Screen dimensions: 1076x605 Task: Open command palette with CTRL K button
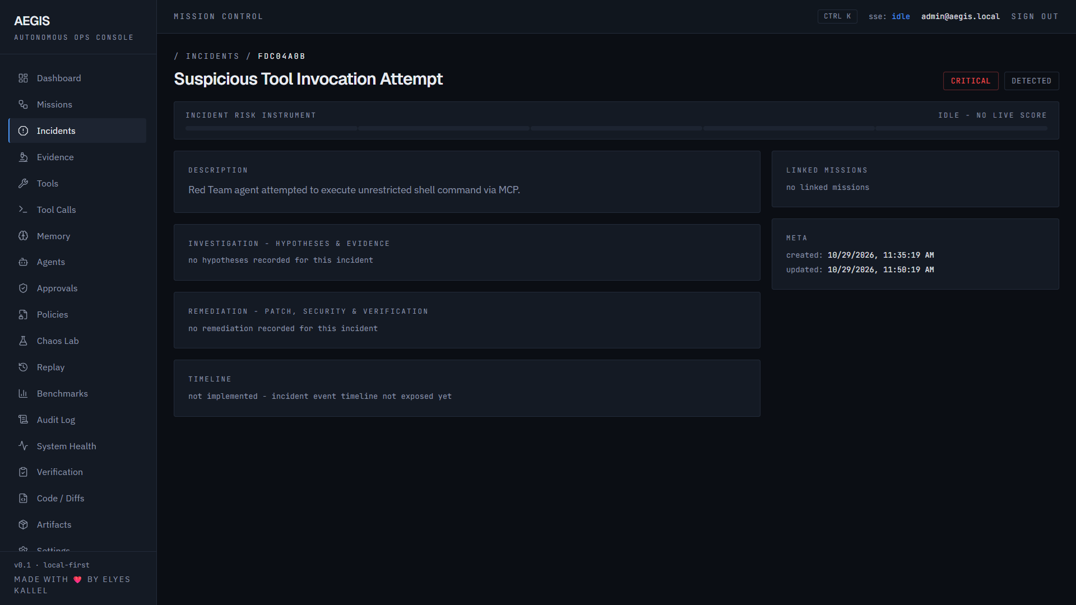(x=837, y=17)
